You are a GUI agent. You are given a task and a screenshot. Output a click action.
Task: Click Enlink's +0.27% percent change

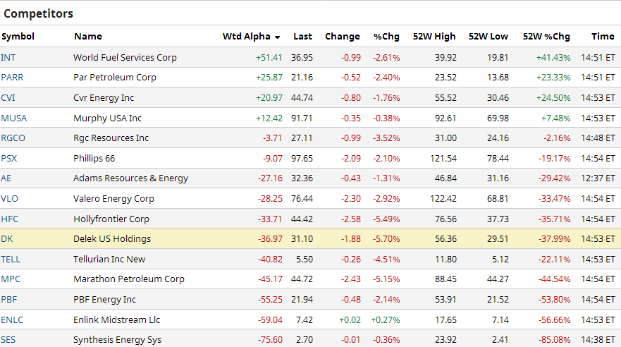pos(386,320)
